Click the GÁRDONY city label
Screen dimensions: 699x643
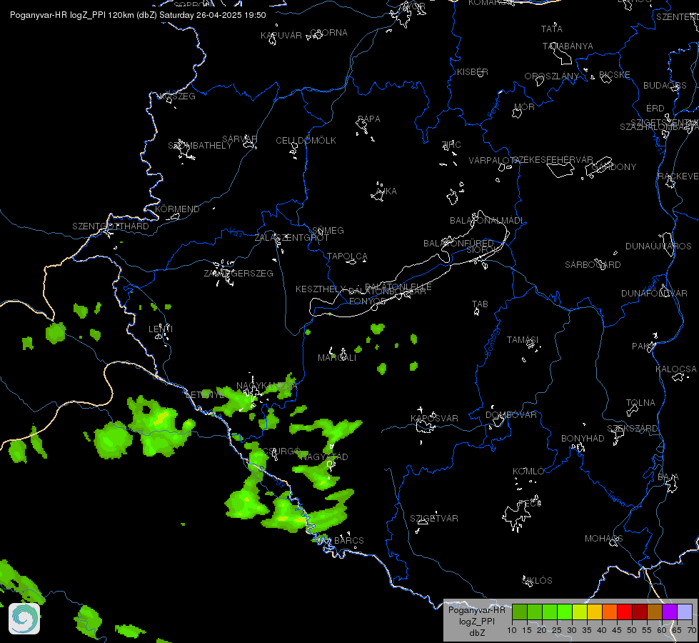614,167
